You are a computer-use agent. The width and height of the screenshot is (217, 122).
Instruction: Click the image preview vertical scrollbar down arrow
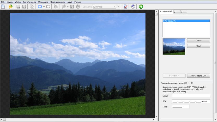coord(156,117)
